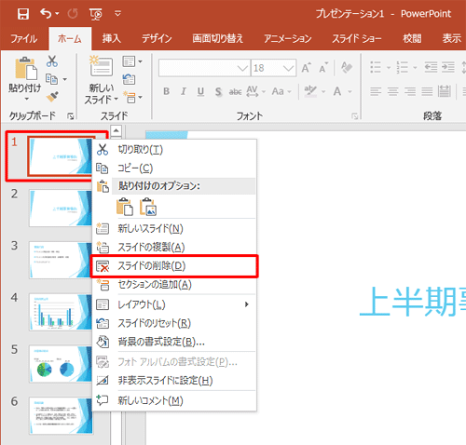466x445 pixels.
Task: Click the Undo arrow icon
Action: click(x=46, y=13)
